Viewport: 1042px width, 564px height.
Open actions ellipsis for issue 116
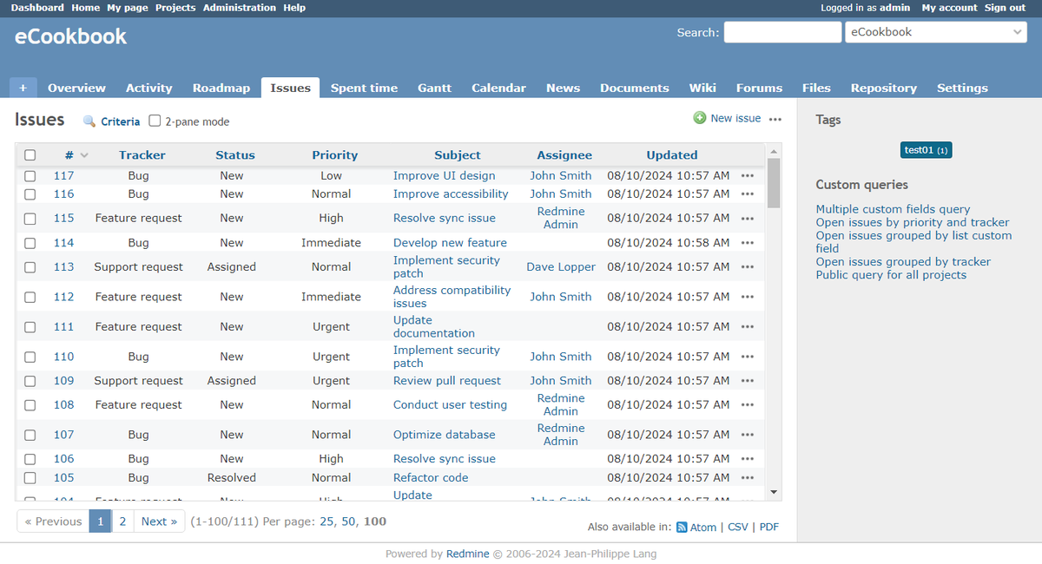[748, 194]
